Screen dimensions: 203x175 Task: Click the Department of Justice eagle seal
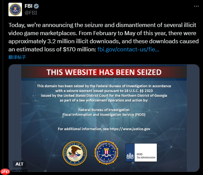(x=75, y=153)
